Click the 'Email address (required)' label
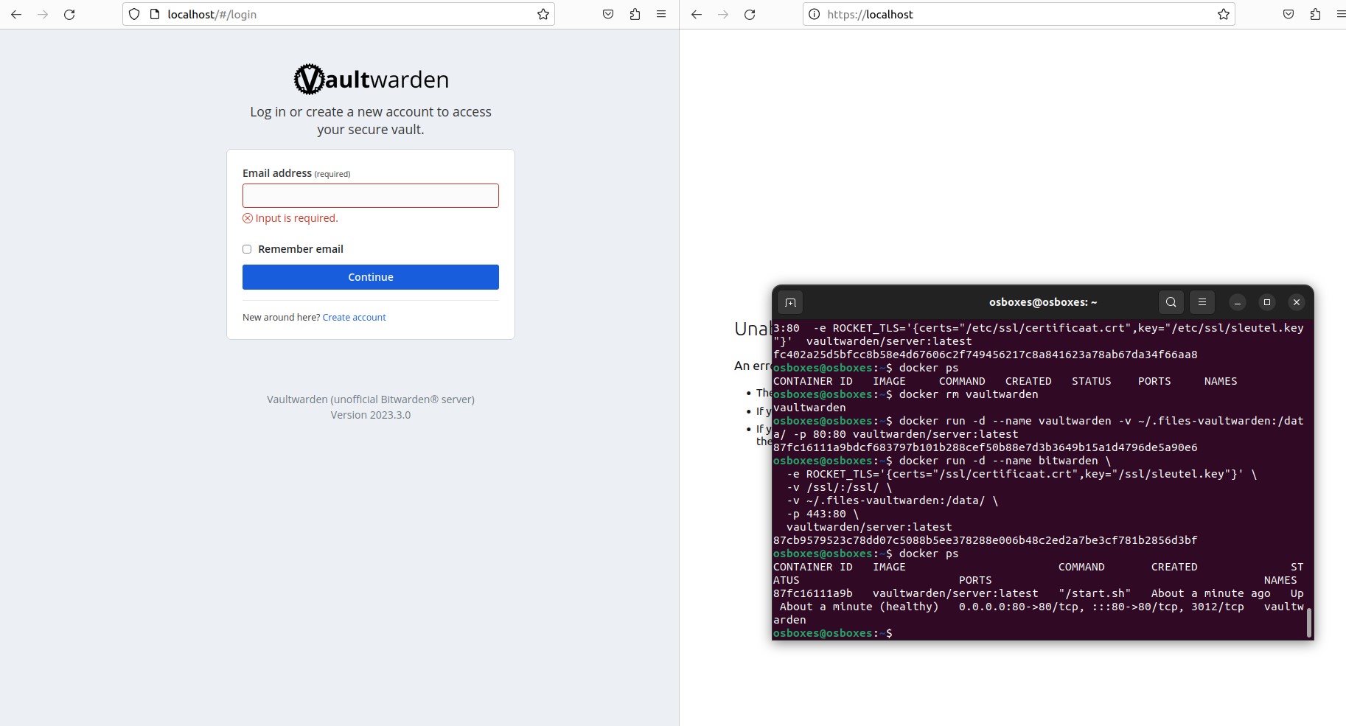The width and height of the screenshot is (1346, 726). click(296, 173)
